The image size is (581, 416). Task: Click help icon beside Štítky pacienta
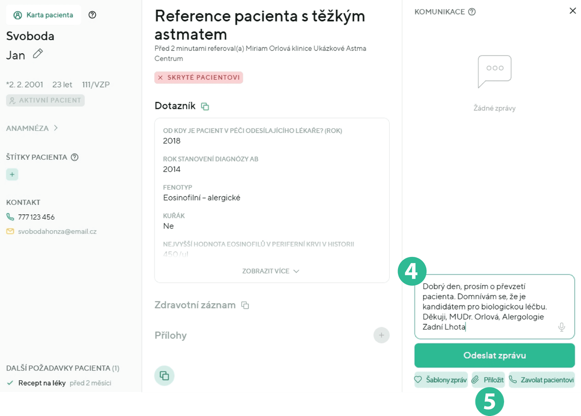coord(75,157)
